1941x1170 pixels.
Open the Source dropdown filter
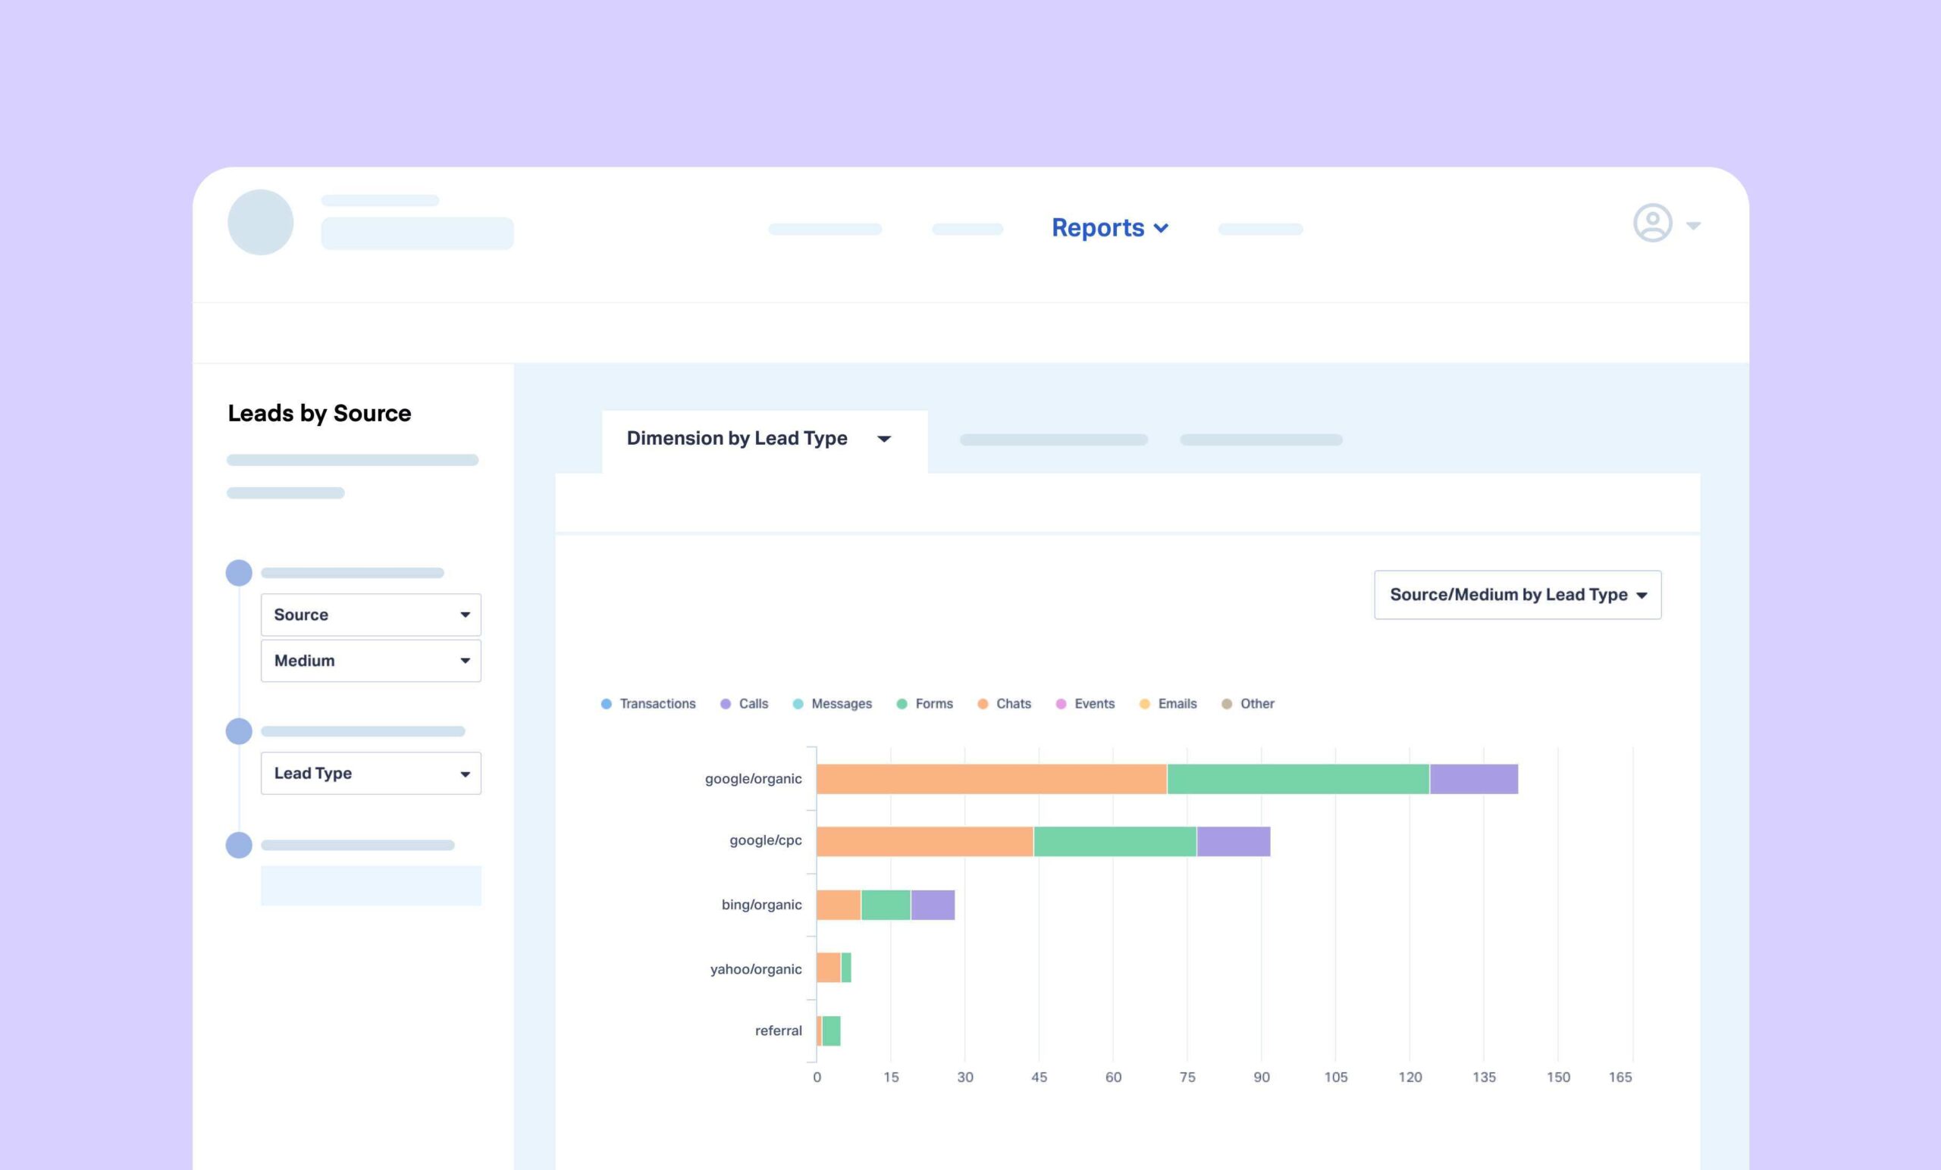pyautogui.click(x=372, y=614)
